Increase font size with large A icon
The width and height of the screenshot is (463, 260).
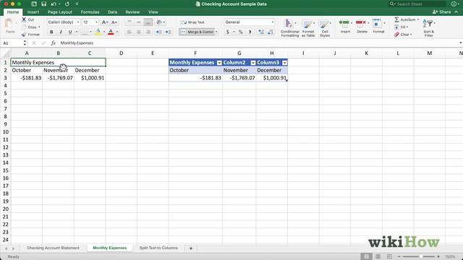104,22
